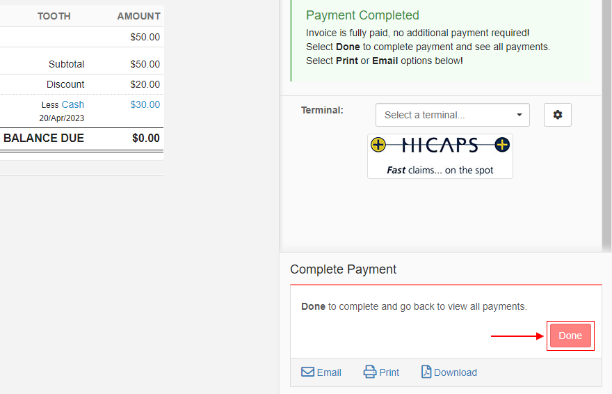This screenshot has height=394, width=612.
Task: Click left yellow plus on HICAPS logo
Action: coord(378,145)
